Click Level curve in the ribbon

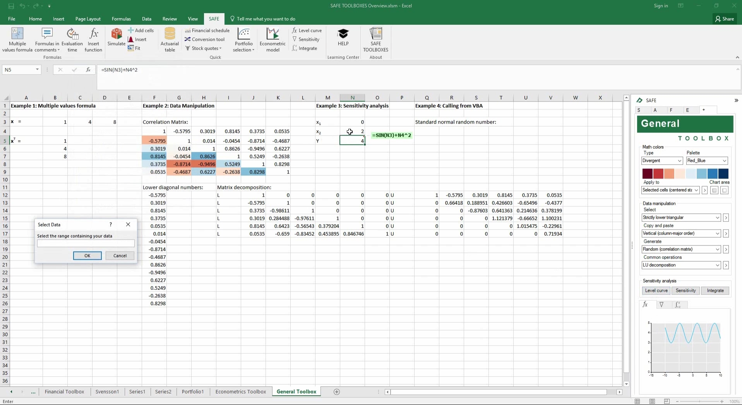[x=307, y=31]
